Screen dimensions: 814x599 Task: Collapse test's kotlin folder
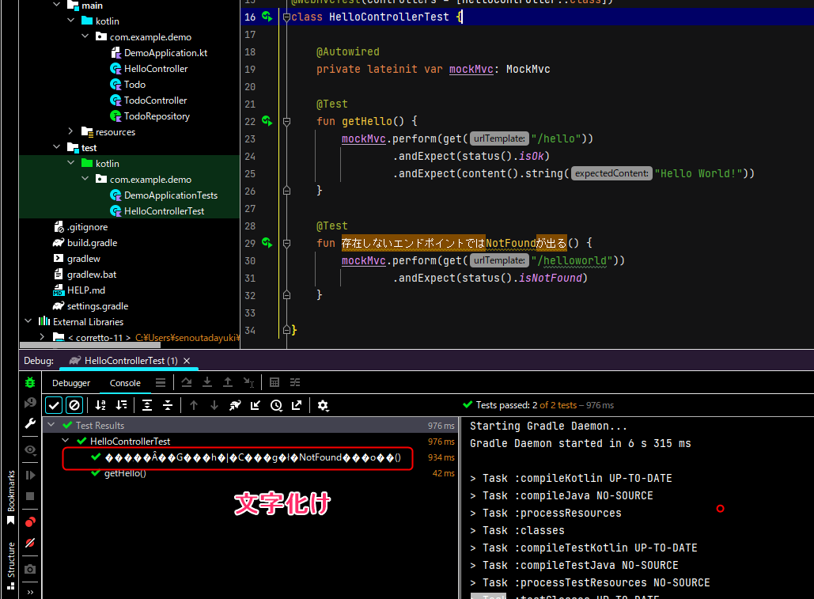point(71,163)
